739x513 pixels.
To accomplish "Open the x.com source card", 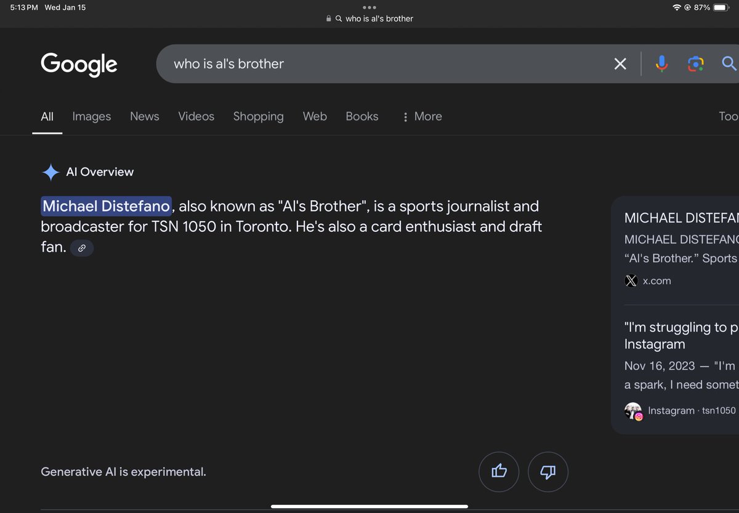I will (680, 250).
